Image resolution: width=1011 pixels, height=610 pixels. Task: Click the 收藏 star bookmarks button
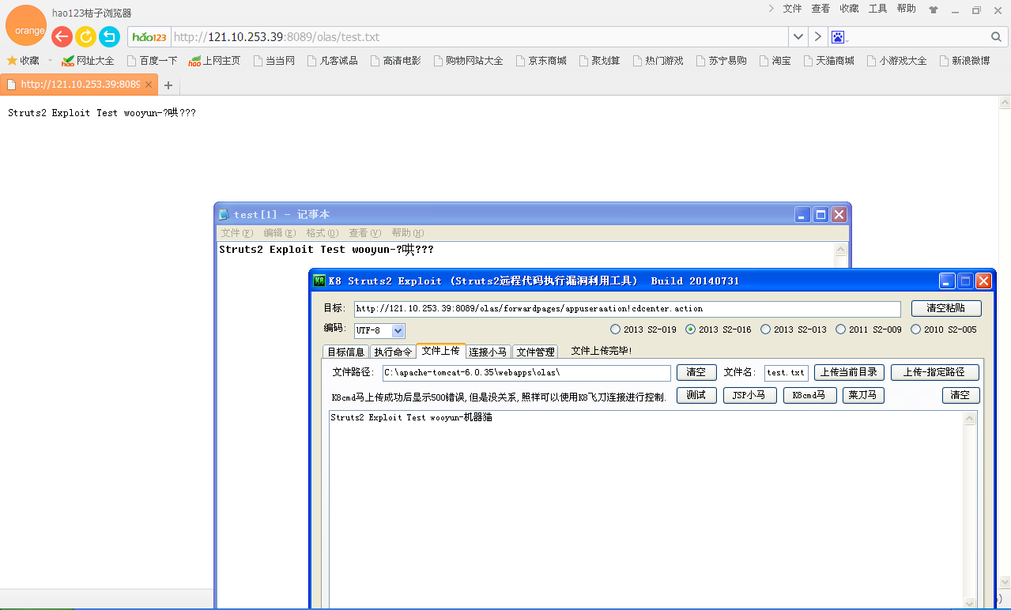tap(23, 61)
